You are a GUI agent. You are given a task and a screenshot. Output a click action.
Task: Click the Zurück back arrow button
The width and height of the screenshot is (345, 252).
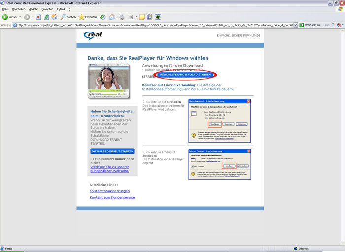(9, 17)
